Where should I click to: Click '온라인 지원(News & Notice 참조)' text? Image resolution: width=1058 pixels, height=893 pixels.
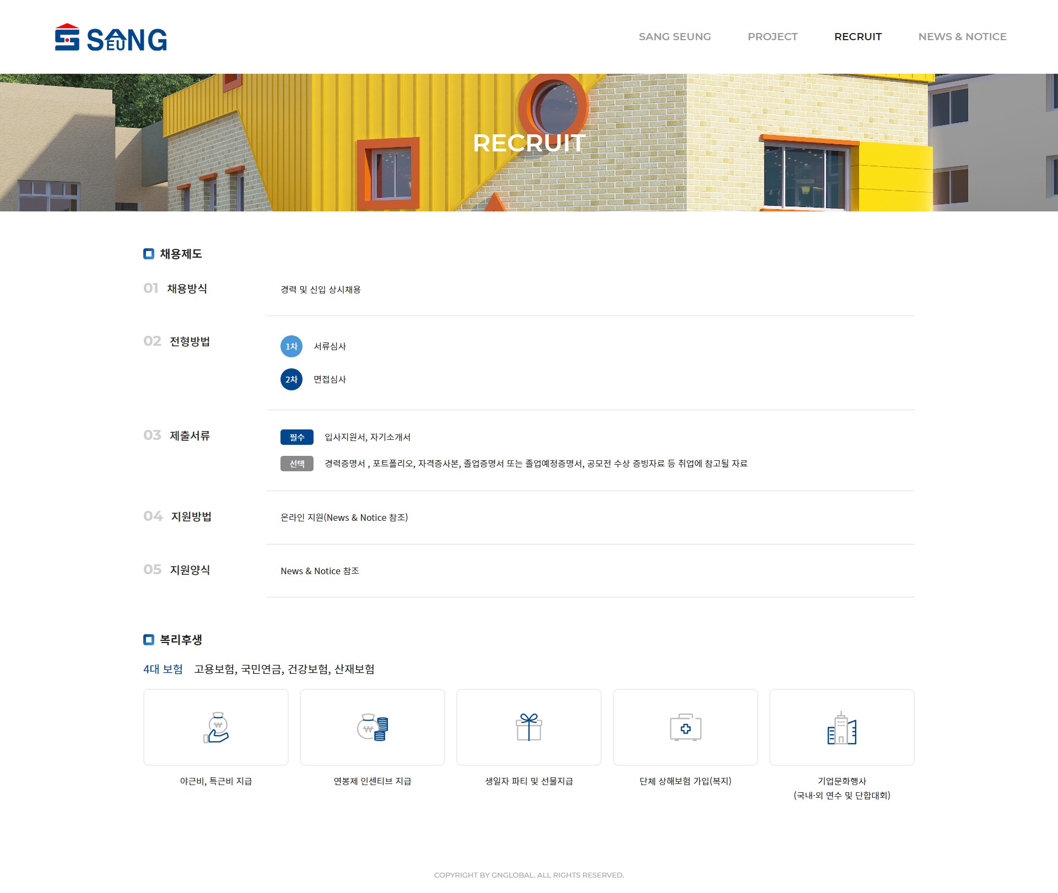pos(344,518)
